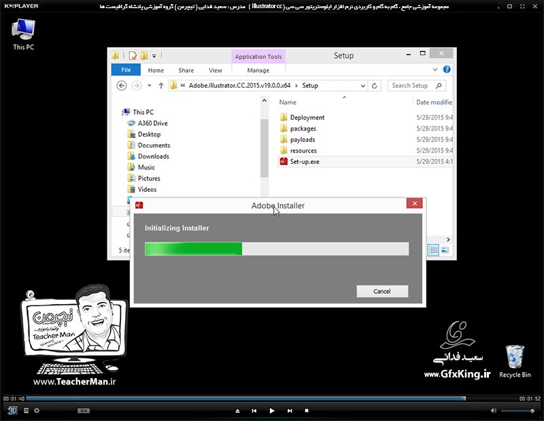Select Videos in navigation pane
544x421 pixels.
click(142, 190)
